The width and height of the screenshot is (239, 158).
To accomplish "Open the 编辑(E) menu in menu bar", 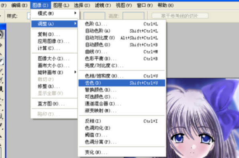I will click(x=19, y=6).
